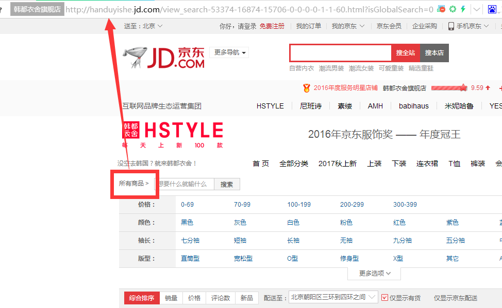Open the address bar history dropdown arrow
Viewport: 502px width, 308px height.
(x=476, y=9)
